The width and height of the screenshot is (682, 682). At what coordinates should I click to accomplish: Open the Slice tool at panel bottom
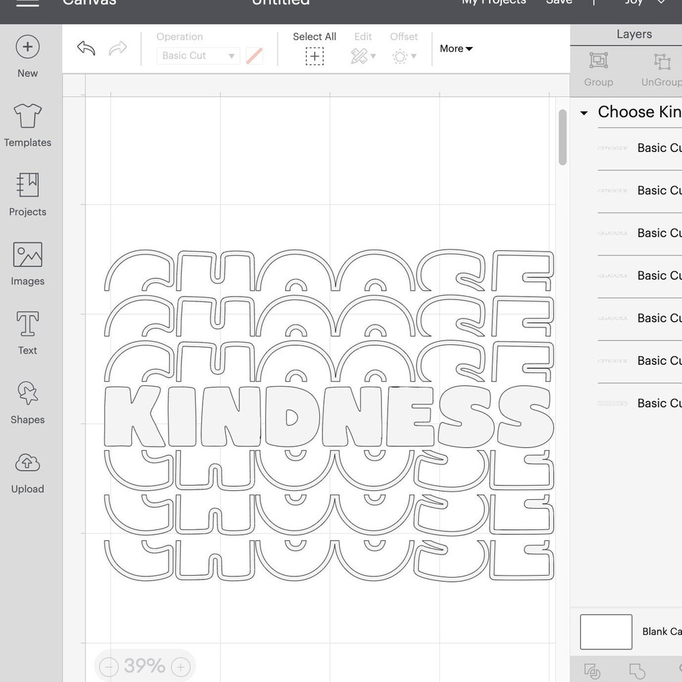coord(592,672)
